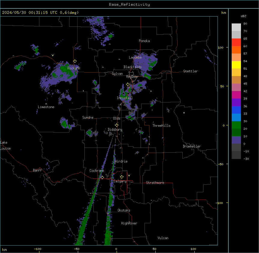The width and height of the screenshot is (259, 253).
Task: Click the dBZ legend heading
Action: 243,16
